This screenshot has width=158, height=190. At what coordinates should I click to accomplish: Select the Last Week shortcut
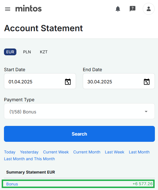pyautogui.click(x=114, y=152)
